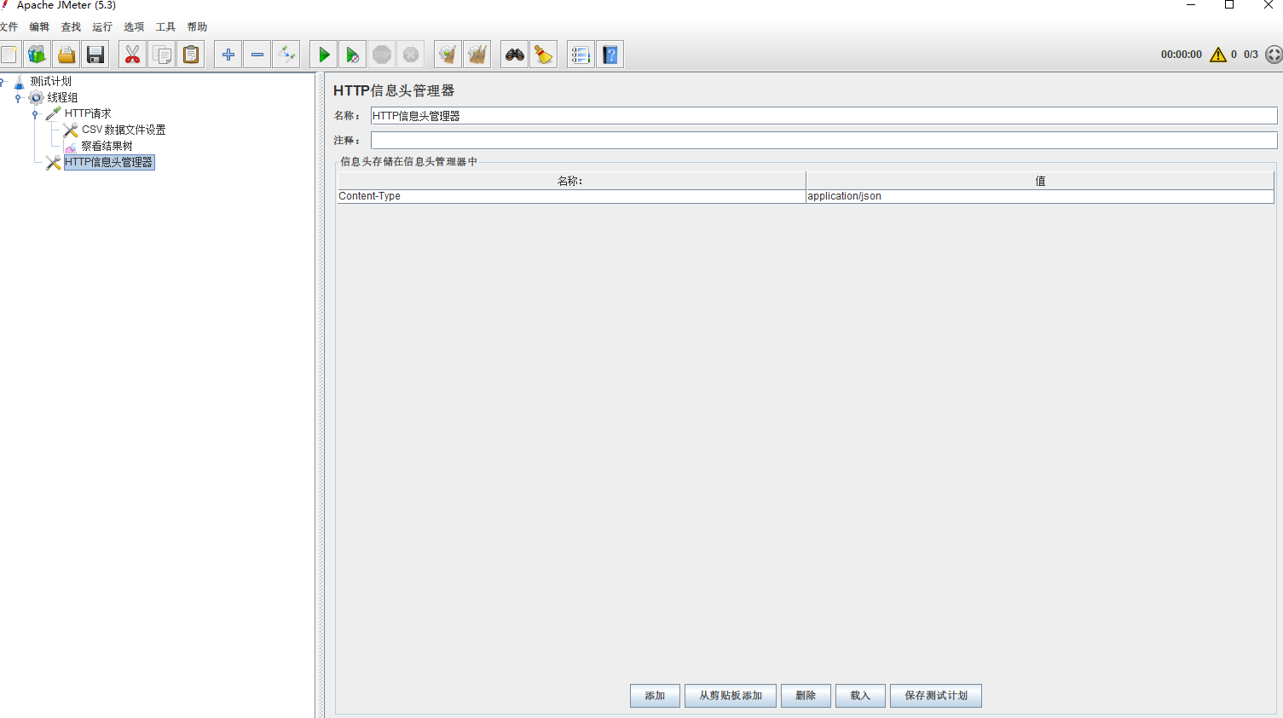The image size is (1283, 718).
Task: Start test without pauses icon
Action: coord(353,55)
